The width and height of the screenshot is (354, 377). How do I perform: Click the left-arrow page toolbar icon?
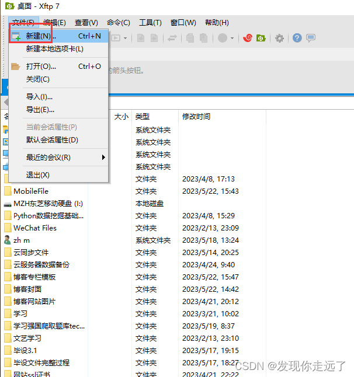pos(141,38)
